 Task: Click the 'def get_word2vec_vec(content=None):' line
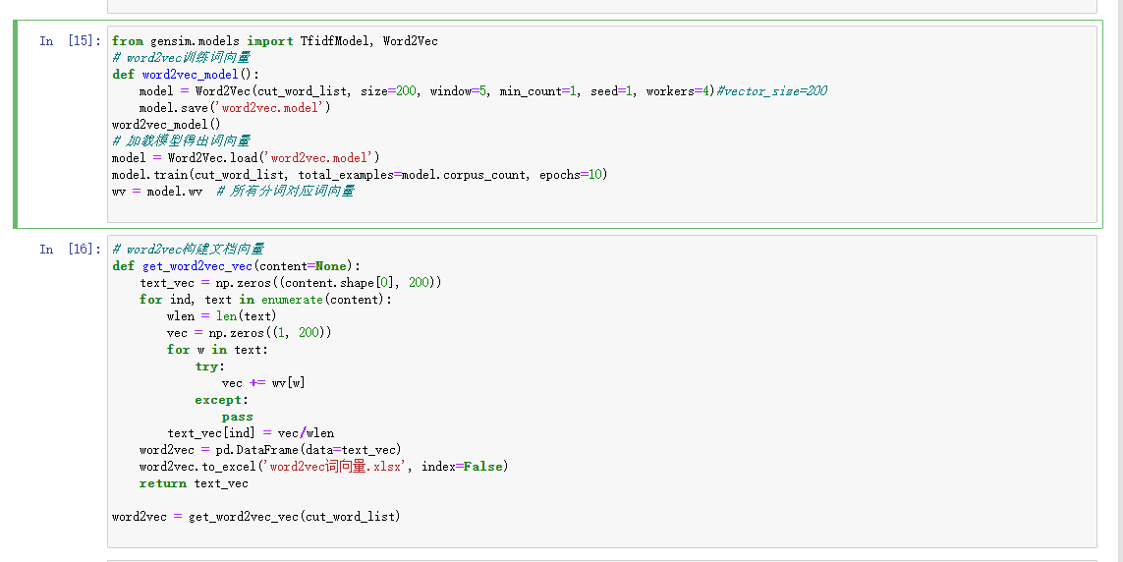pos(237,265)
